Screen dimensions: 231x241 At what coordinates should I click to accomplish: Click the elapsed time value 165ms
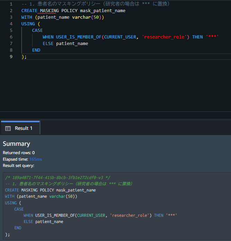tap(36, 159)
